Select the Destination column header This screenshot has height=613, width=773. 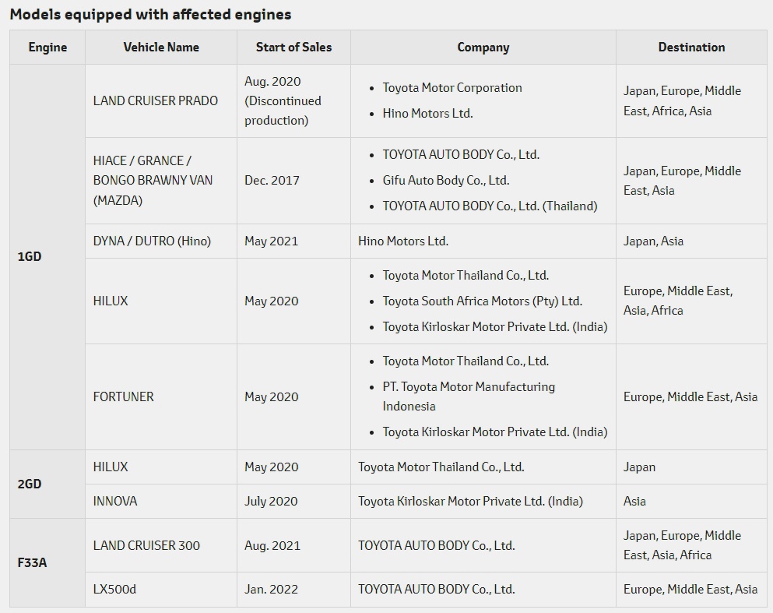[x=691, y=48]
